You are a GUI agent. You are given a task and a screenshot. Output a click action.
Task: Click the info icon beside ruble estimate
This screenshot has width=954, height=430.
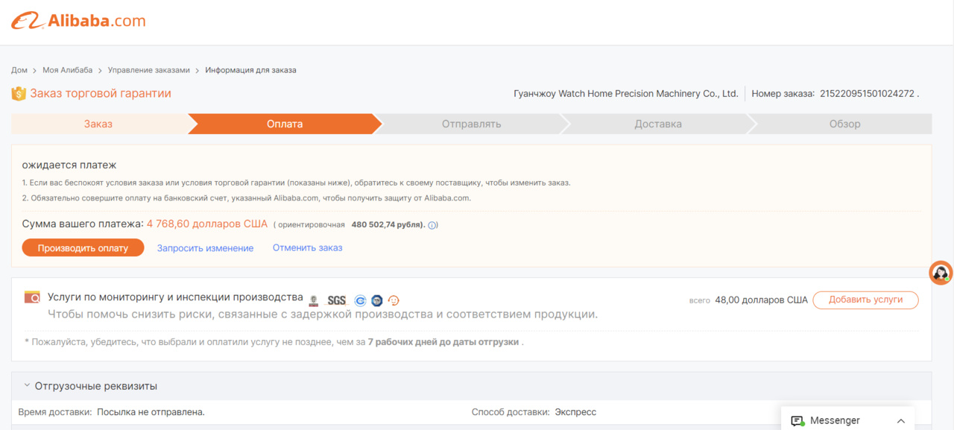click(432, 225)
